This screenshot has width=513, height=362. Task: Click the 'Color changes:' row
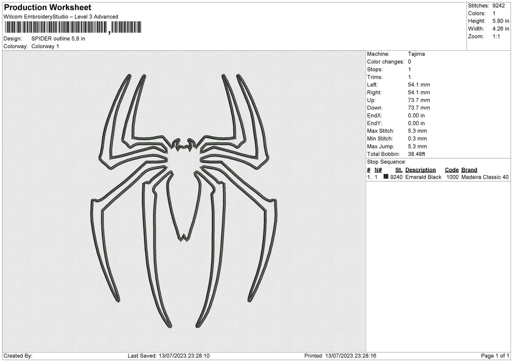(x=389, y=62)
